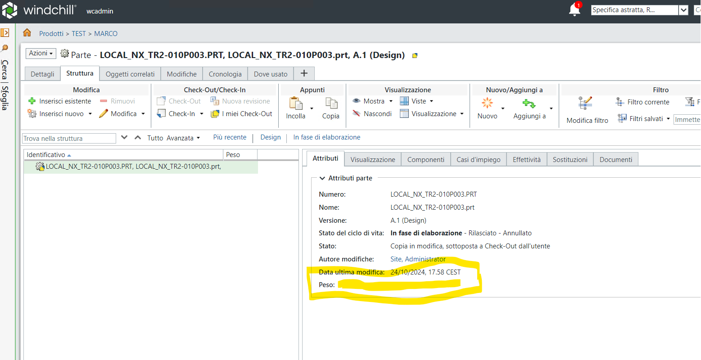Click the Trova nella struttura search field

pyautogui.click(x=69, y=139)
